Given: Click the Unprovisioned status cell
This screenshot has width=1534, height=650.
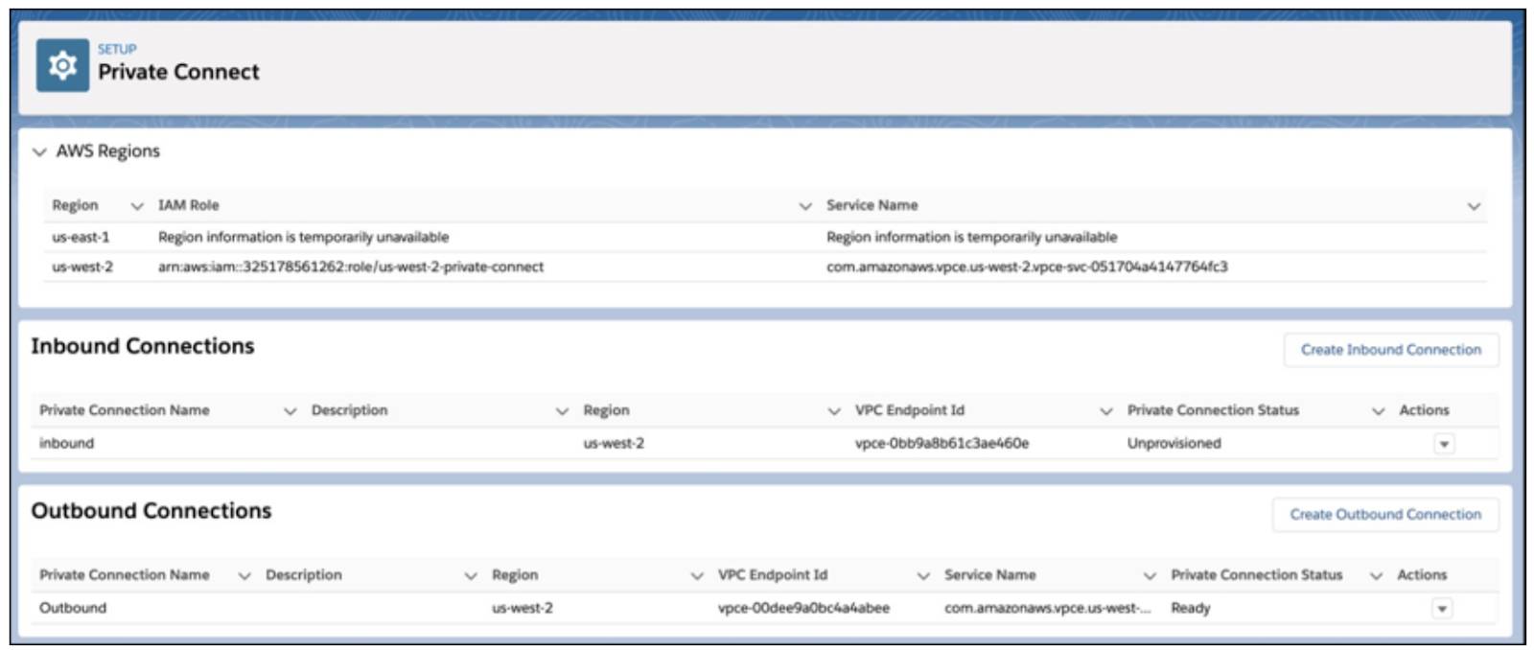Looking at the screenshot, I should tap(1174, 443).
